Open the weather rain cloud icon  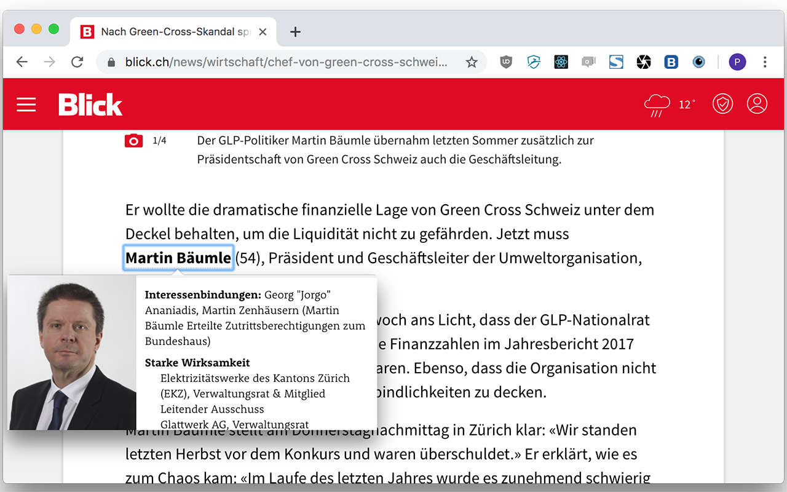(657, 105)
